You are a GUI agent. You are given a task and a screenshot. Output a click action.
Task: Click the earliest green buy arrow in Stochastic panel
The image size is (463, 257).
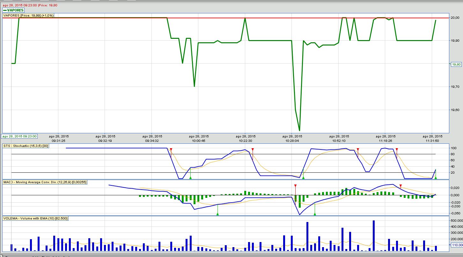pyautogui.click(x=190, y=177)
